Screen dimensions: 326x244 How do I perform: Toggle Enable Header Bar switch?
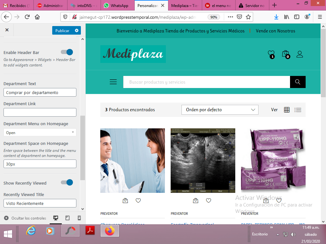(x=67, y=52)
